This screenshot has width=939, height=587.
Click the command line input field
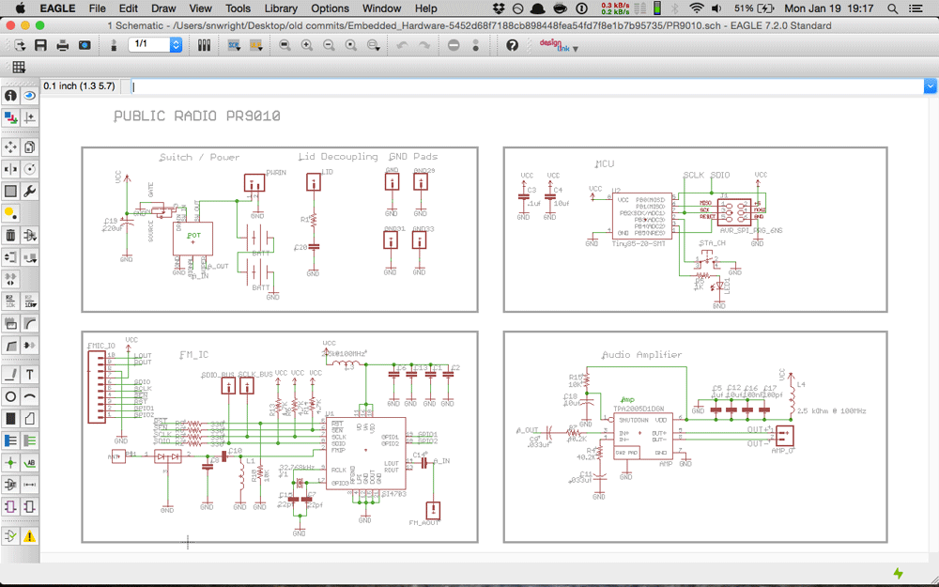[527, 86]
